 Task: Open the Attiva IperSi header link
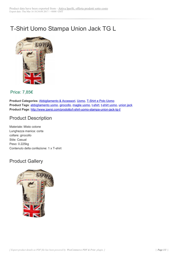point(83,8)
